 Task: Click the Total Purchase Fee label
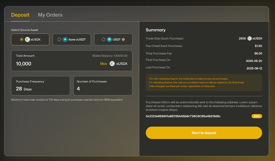(159, 53)
